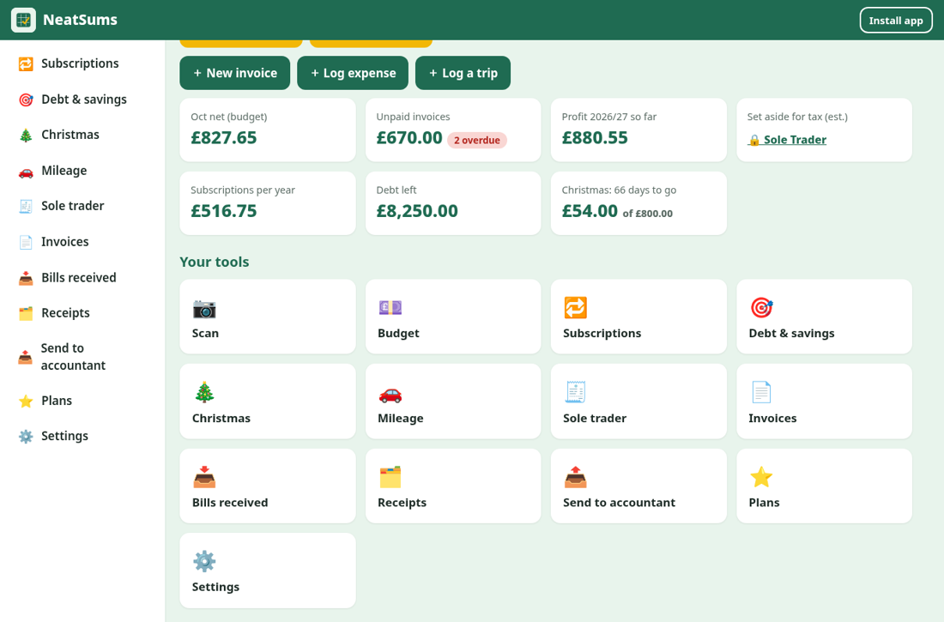The image size is (944, 622).
Task: Click the tree icon on the Christmas tile
Action: point(204,393)
